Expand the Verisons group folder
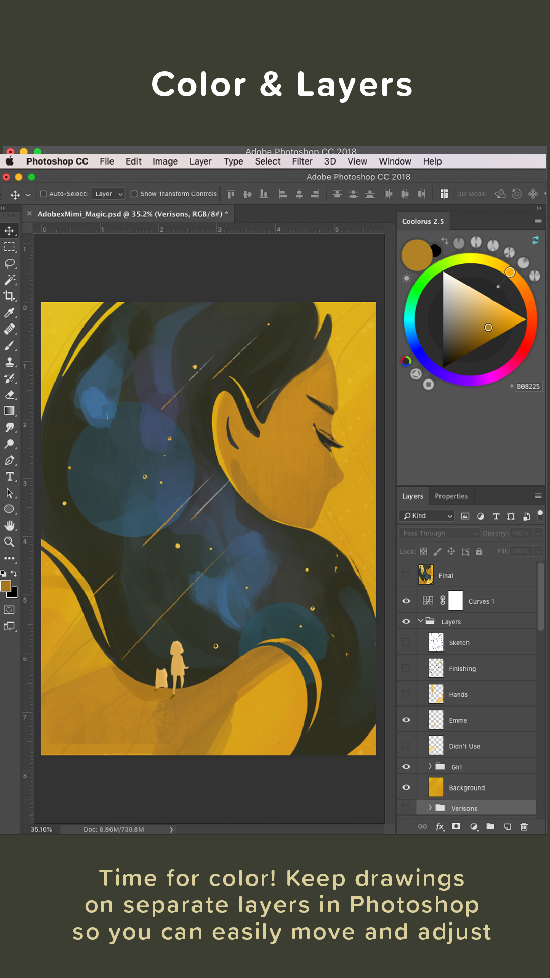Screen dimensions: 550x978 pos(430,807)
